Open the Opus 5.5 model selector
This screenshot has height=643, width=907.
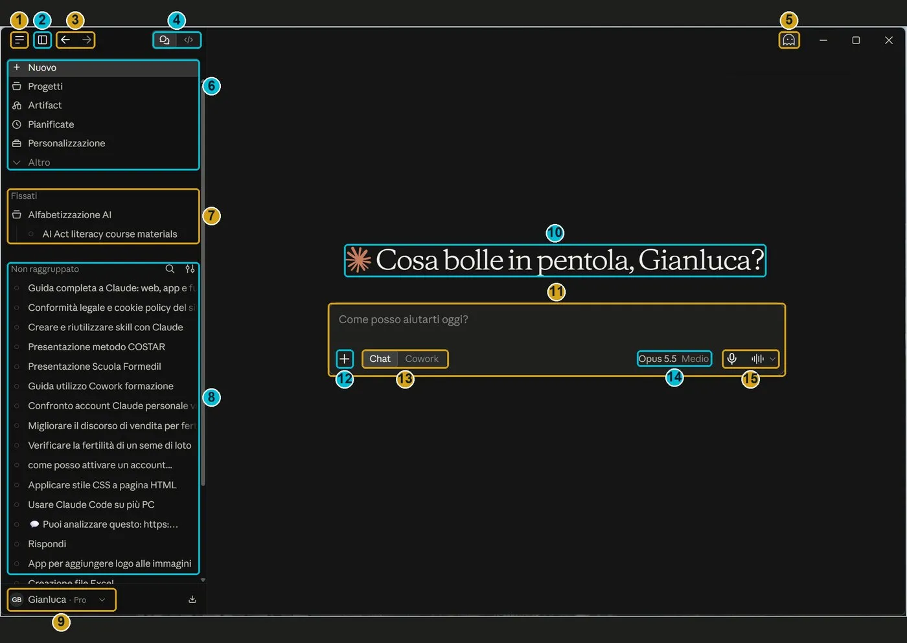click(674, 359)
